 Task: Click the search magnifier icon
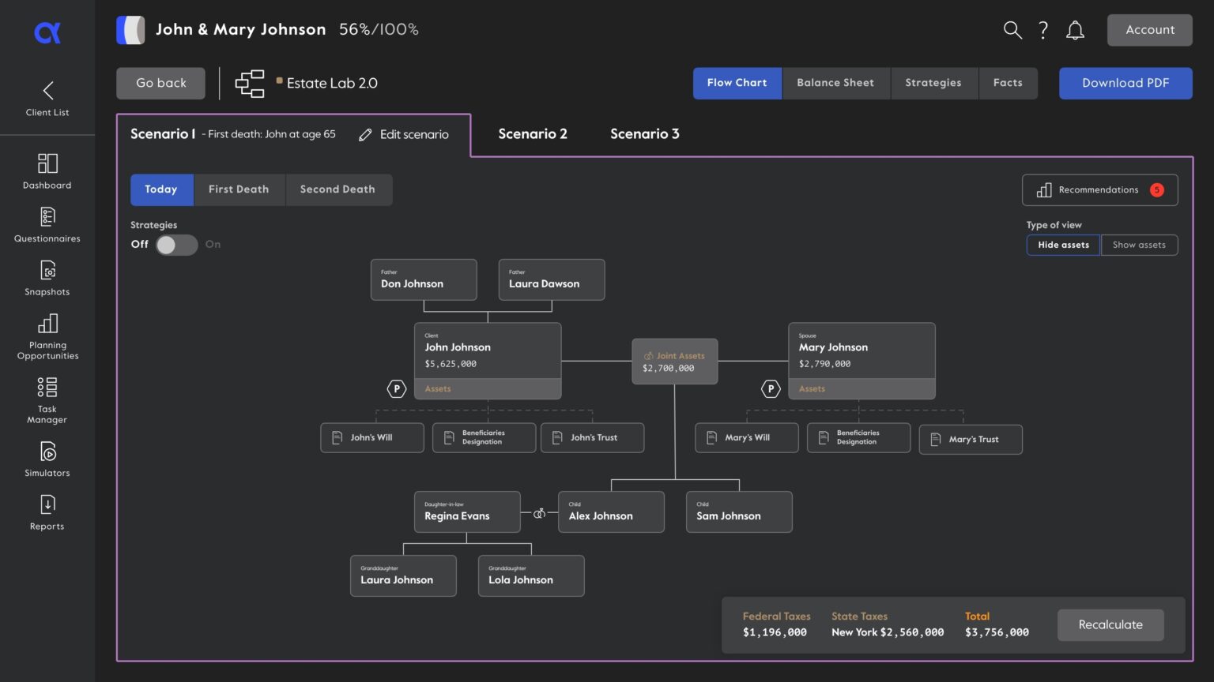pos(1012,29)
